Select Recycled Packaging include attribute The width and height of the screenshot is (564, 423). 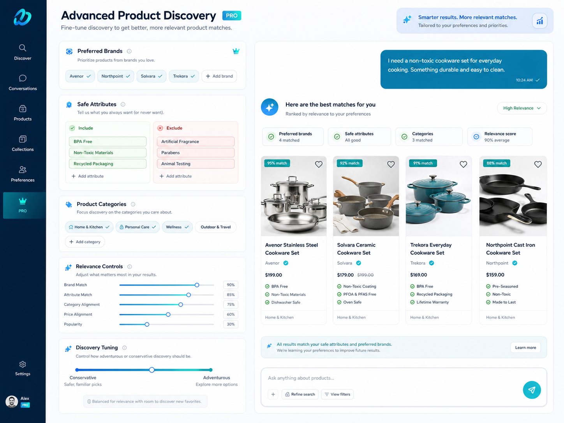point(108,164)
